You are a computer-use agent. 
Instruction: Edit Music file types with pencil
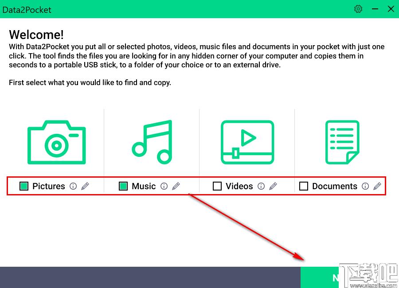176,186
